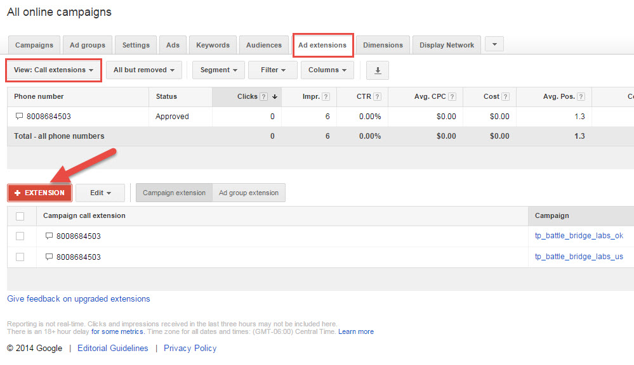Screen dimensions: 634x365
Task: Open the tp_battle_bridge_labs_ok campaign link
Action: (x=579, y=236)
